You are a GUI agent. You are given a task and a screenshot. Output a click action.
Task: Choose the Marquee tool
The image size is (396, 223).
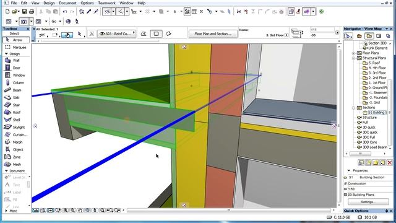[16, 47]
